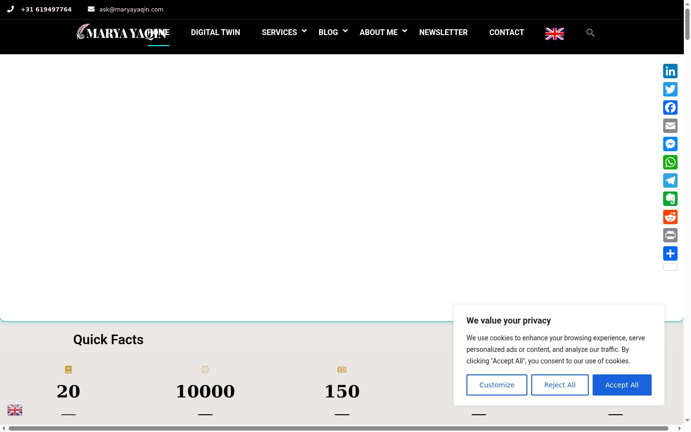The image size is (691, 432).
Task: Click the Quick Facts heading
Action: coord(108,339)
